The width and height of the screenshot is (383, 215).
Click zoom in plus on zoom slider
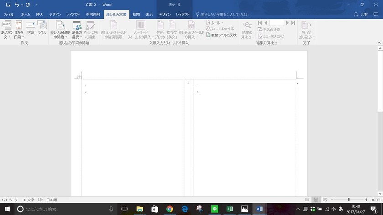[366, 200]
